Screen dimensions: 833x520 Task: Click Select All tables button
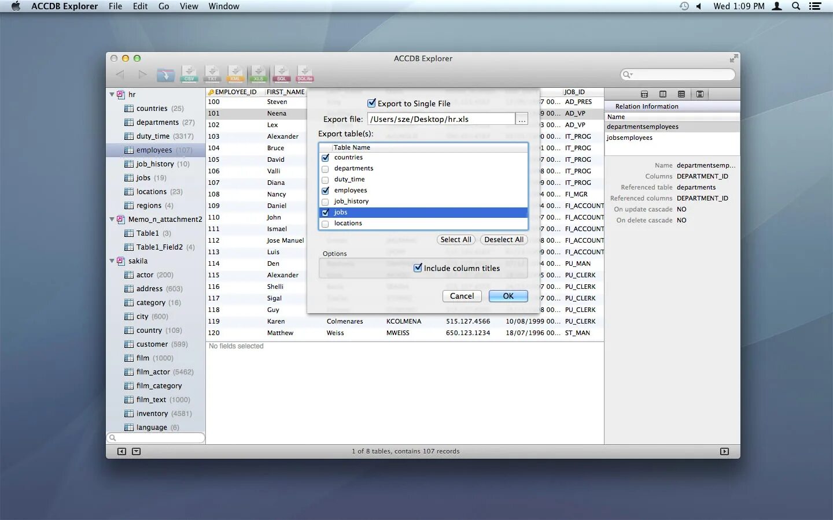click(x=456, y=239)
